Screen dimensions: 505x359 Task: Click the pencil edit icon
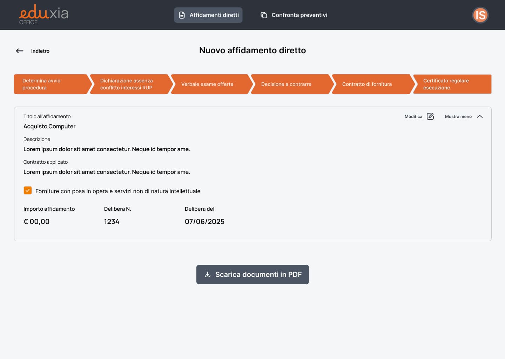point(430,116)
